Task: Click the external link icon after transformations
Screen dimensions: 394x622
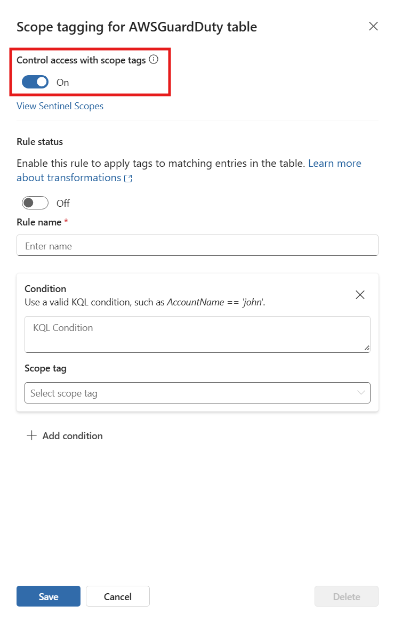Action: (x=128, y=179)
